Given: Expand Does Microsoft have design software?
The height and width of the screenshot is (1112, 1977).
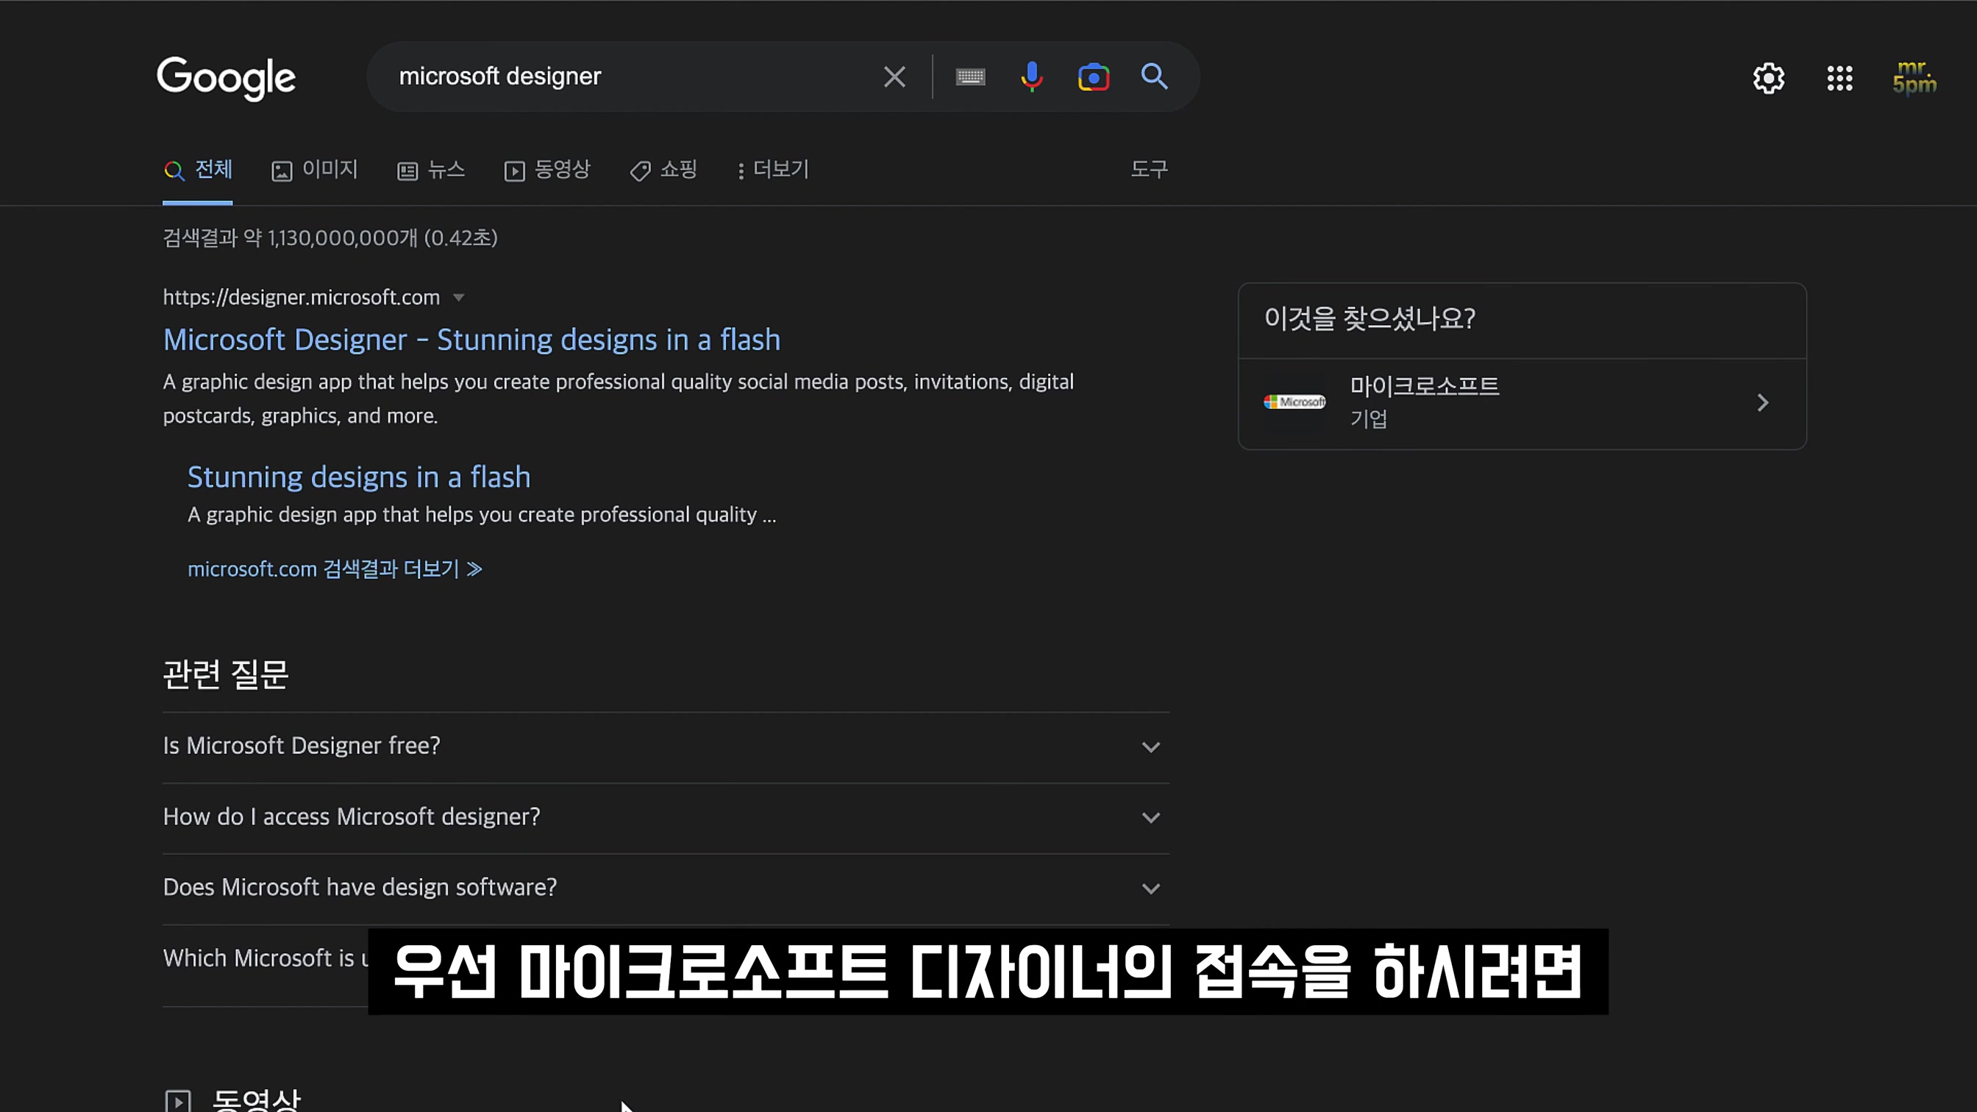Looking at the screenshot, I should pos(666,888).
